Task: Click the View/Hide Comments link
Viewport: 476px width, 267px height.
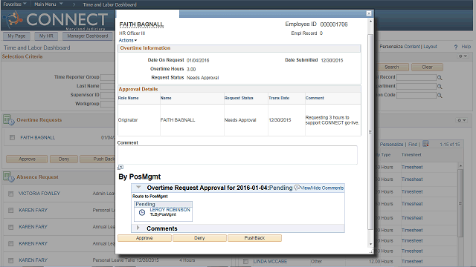Action: (322, 188)
